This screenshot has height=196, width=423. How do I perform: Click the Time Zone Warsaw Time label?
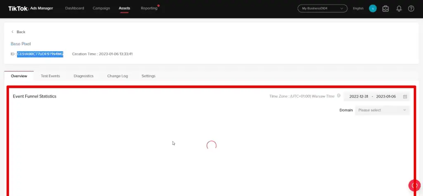[x=302, y=96]
